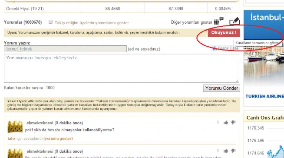Focus the Yorumunuzu buraya ekleyiniz text area
284x158 pixels.
[x=122, y=68]
